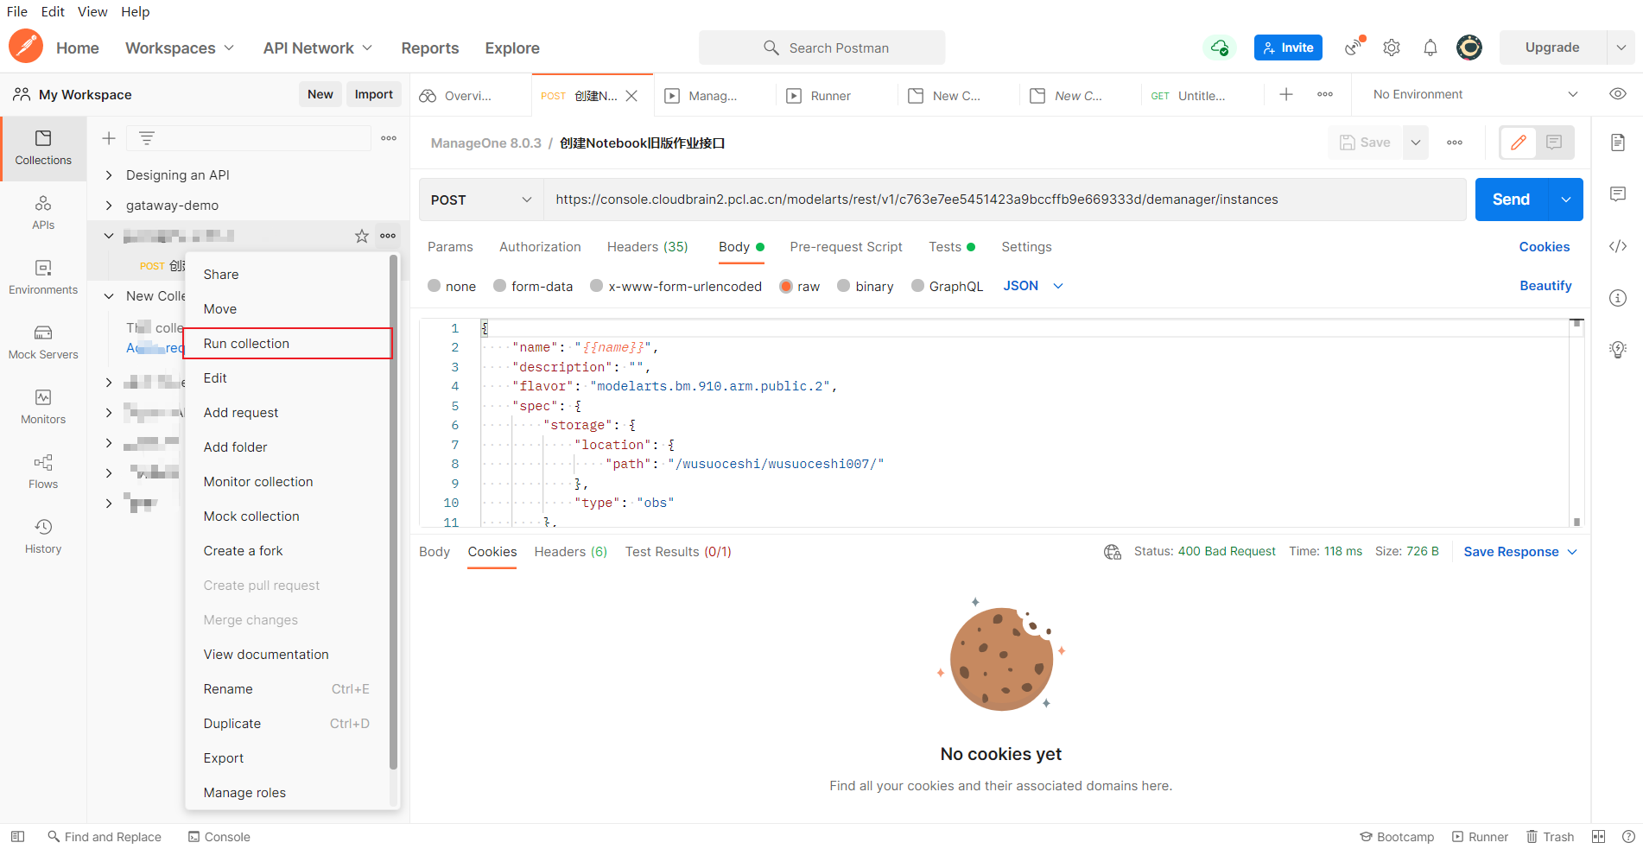Open the File menu
The height and width of the screenshot is (849, 1643).
[17, 11]
